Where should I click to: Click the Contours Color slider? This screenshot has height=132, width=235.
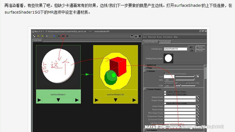(185, 76)
